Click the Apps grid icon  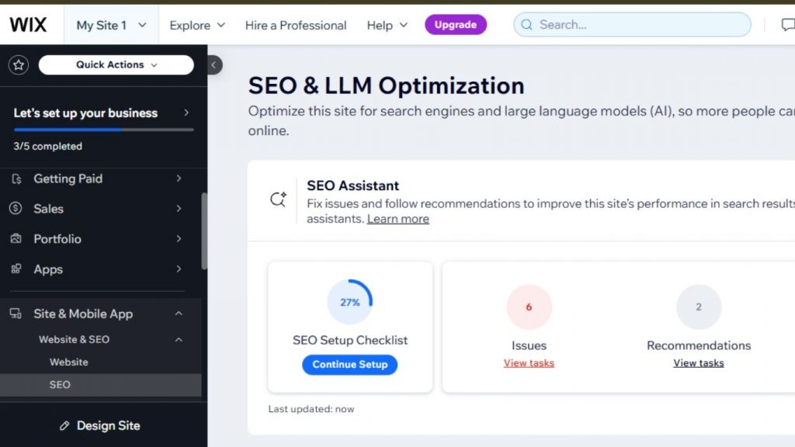click(x=16, y=269)
